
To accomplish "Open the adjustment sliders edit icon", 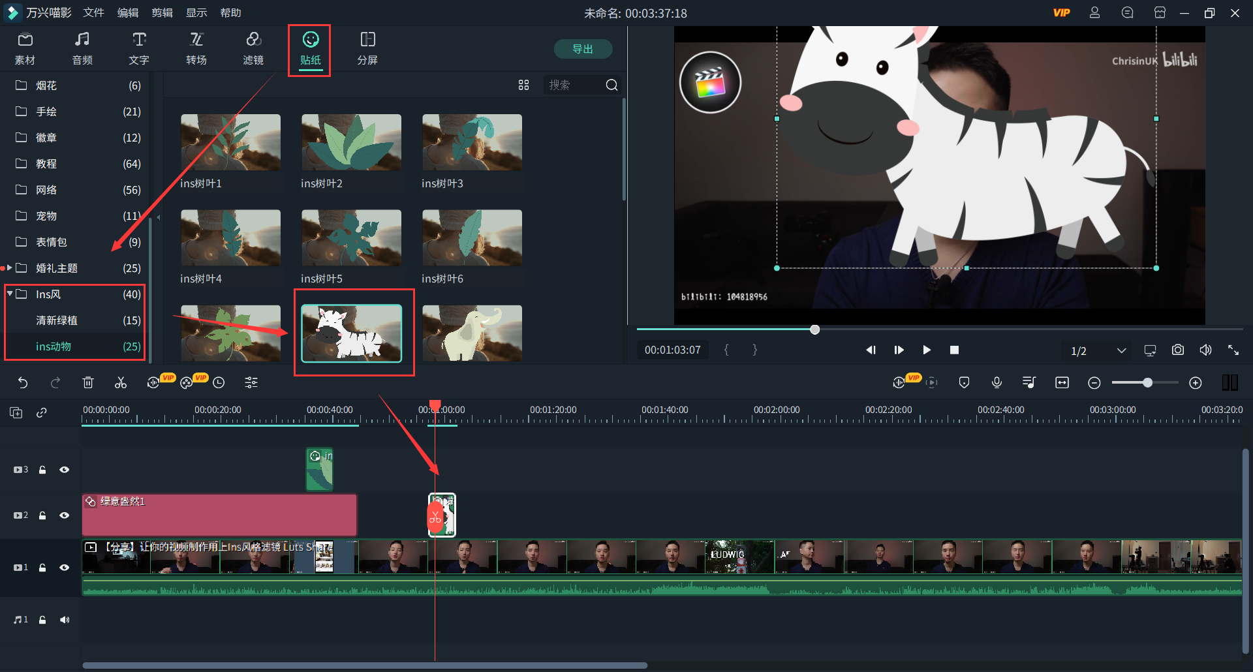I will click(x=251, y=383).
